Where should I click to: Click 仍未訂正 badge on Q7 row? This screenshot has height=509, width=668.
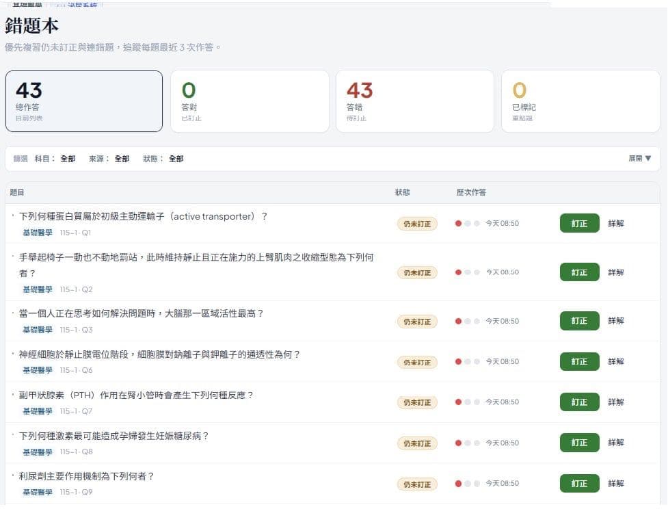pyautogui.click(x=417, y=403)
